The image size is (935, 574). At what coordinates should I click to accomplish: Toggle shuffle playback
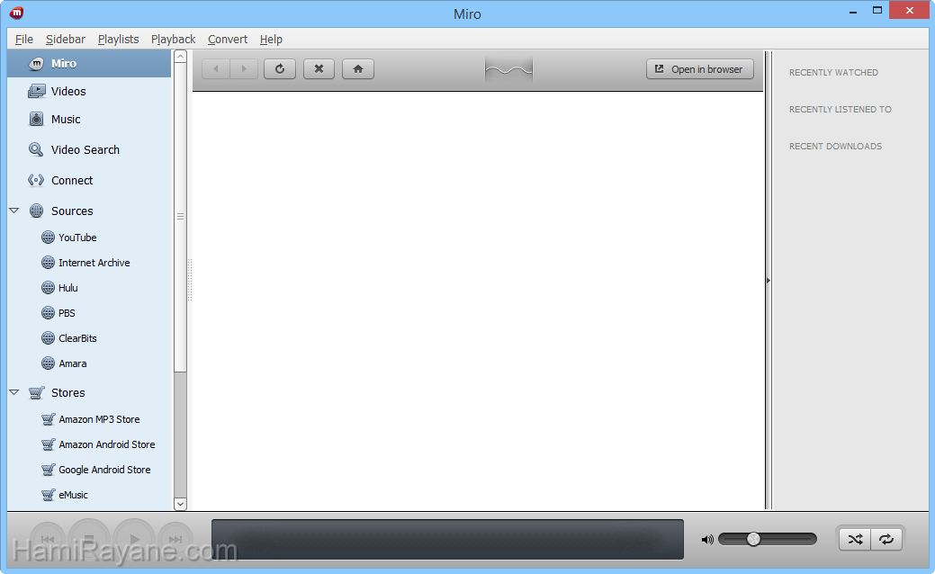(855, 540)
